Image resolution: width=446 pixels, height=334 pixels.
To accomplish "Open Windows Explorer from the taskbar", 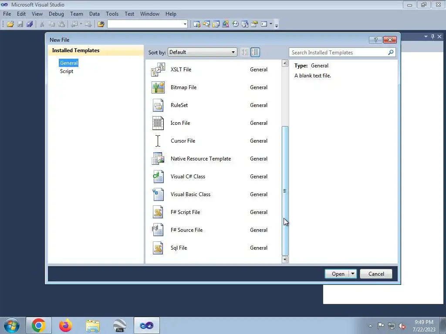I will pos(93,325).
